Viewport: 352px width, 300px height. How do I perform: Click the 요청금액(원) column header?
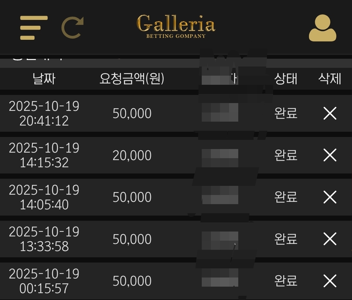tap(132, 79)
